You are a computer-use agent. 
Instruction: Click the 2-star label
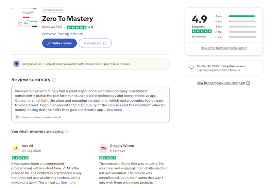pyautogui.click(x=219, y=32)
